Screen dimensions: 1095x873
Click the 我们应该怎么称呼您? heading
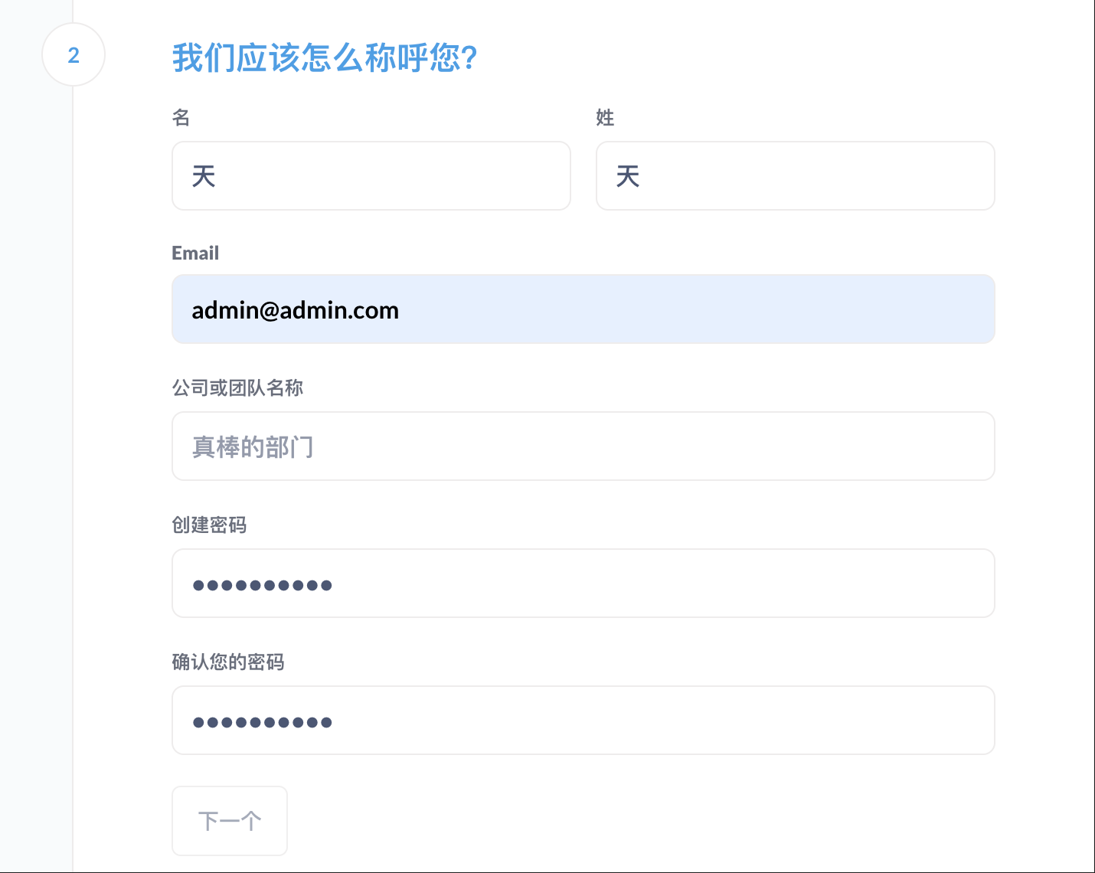coord(325,57)
